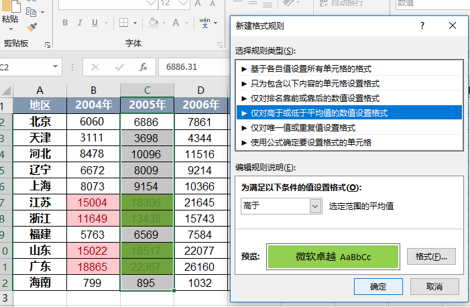
Task: Open the 粘贴 paste options arrow
Action: click(11, 29)
